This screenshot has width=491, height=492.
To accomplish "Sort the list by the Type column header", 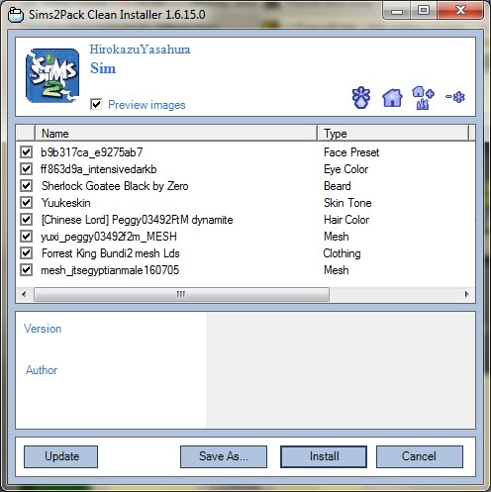I will click(x=393, y=134).
